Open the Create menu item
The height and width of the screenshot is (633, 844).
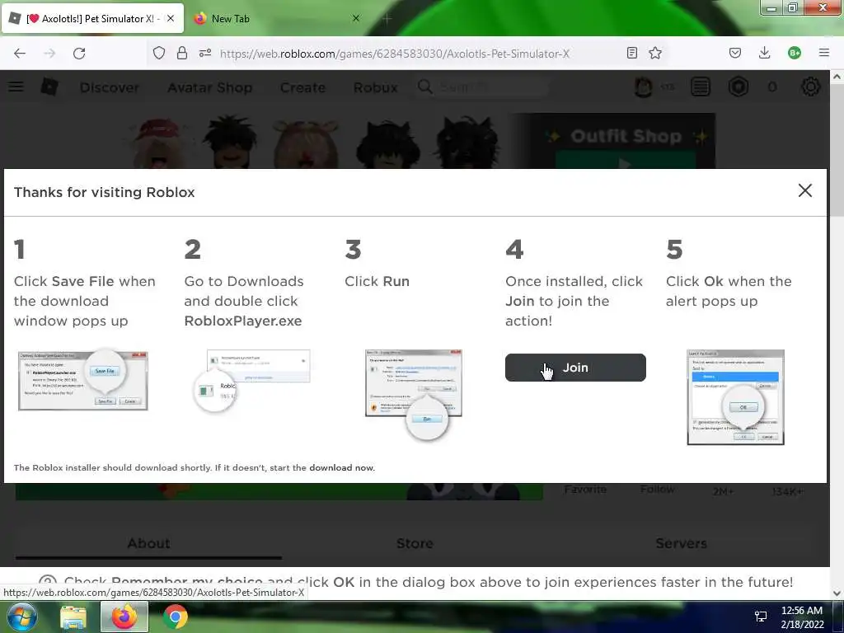pyautogui.click(x=302, y=87)
